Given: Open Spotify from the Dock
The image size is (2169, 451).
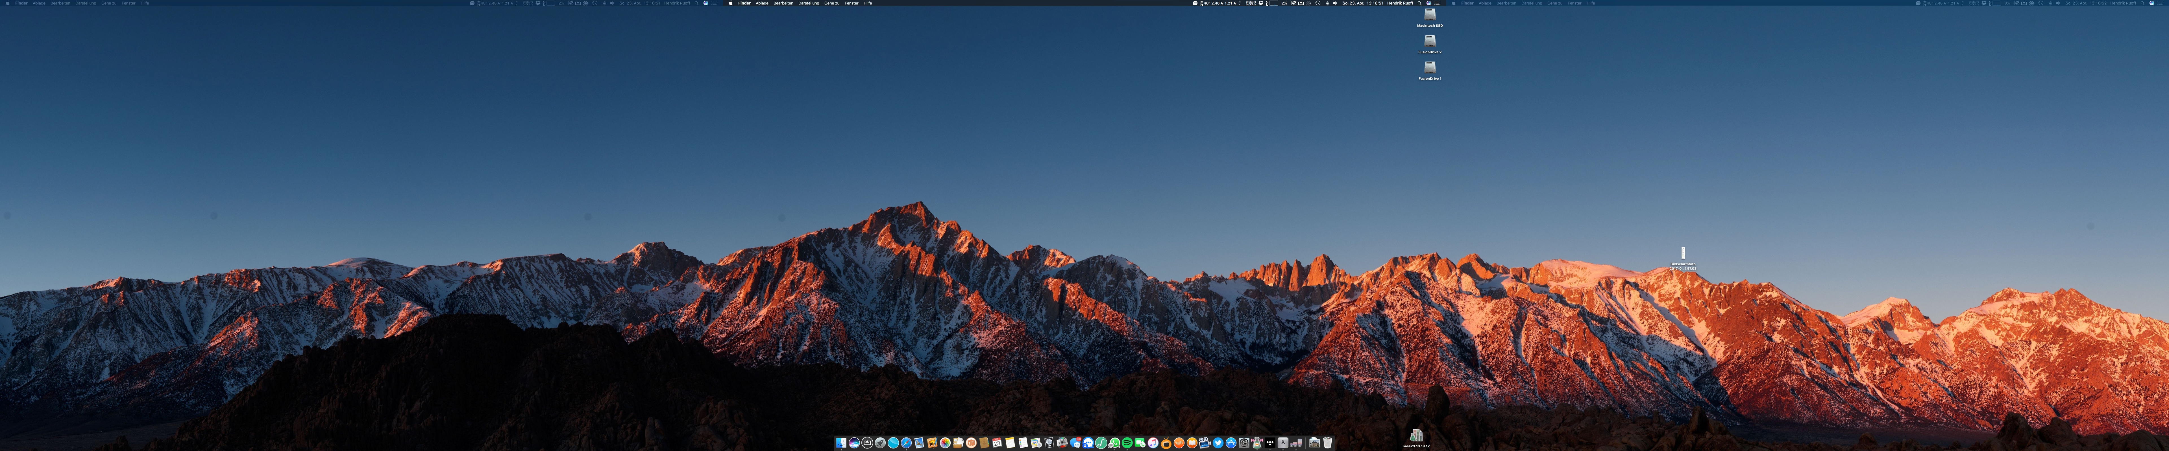Looking at the screenshot, I should [1127, 443].
